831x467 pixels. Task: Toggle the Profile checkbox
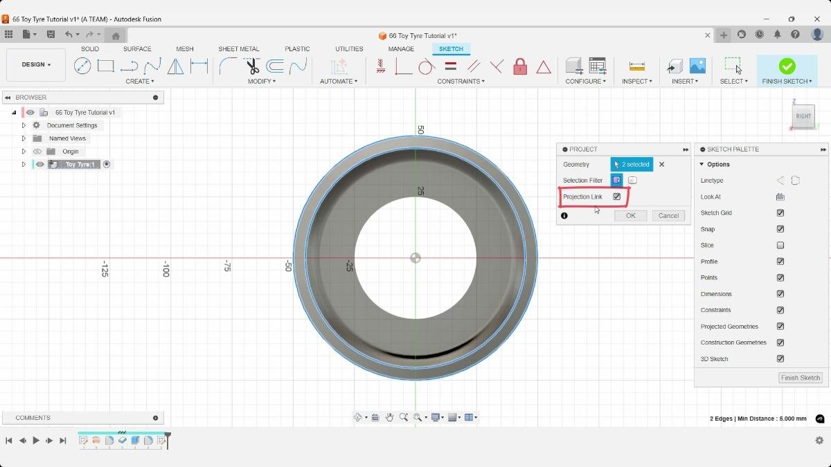point(780,262)
